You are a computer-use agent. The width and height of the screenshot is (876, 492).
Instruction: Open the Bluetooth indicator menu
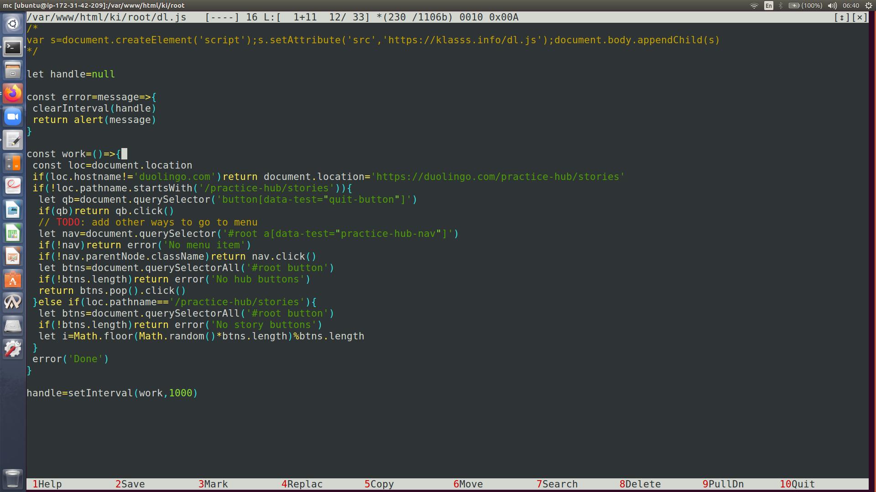(x=781, y=5)
